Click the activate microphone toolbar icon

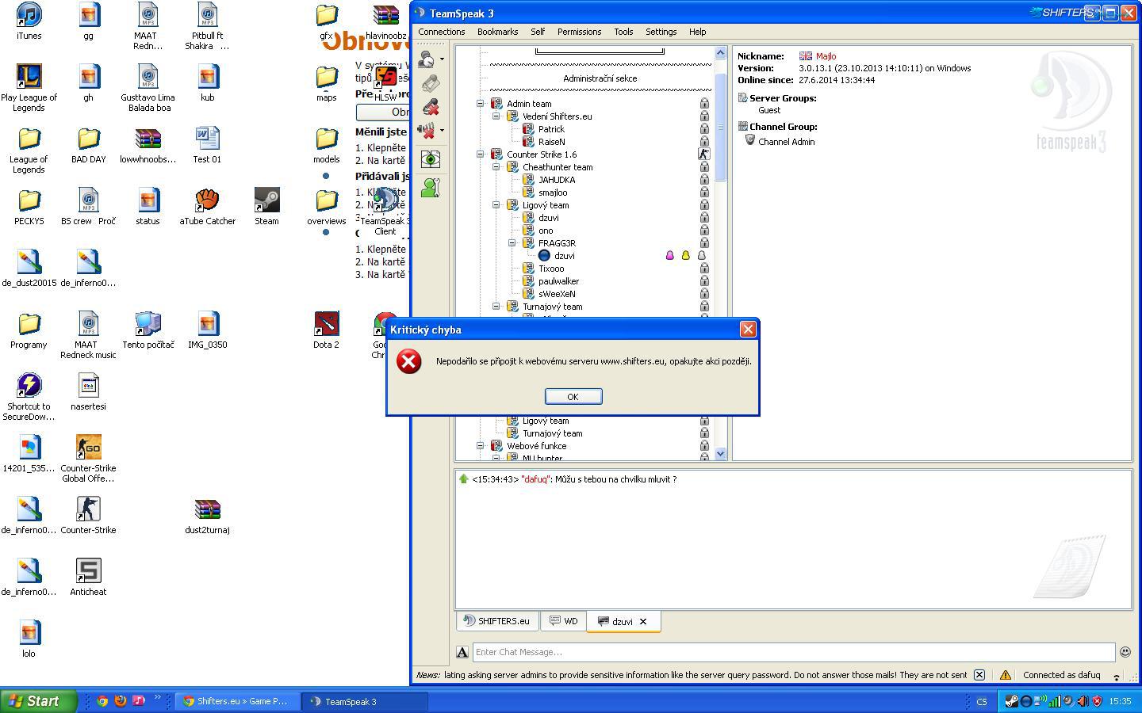pos(431,83)
